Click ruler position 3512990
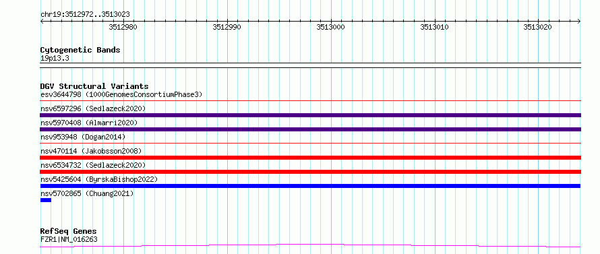600x254 pixels. (227, 27)
